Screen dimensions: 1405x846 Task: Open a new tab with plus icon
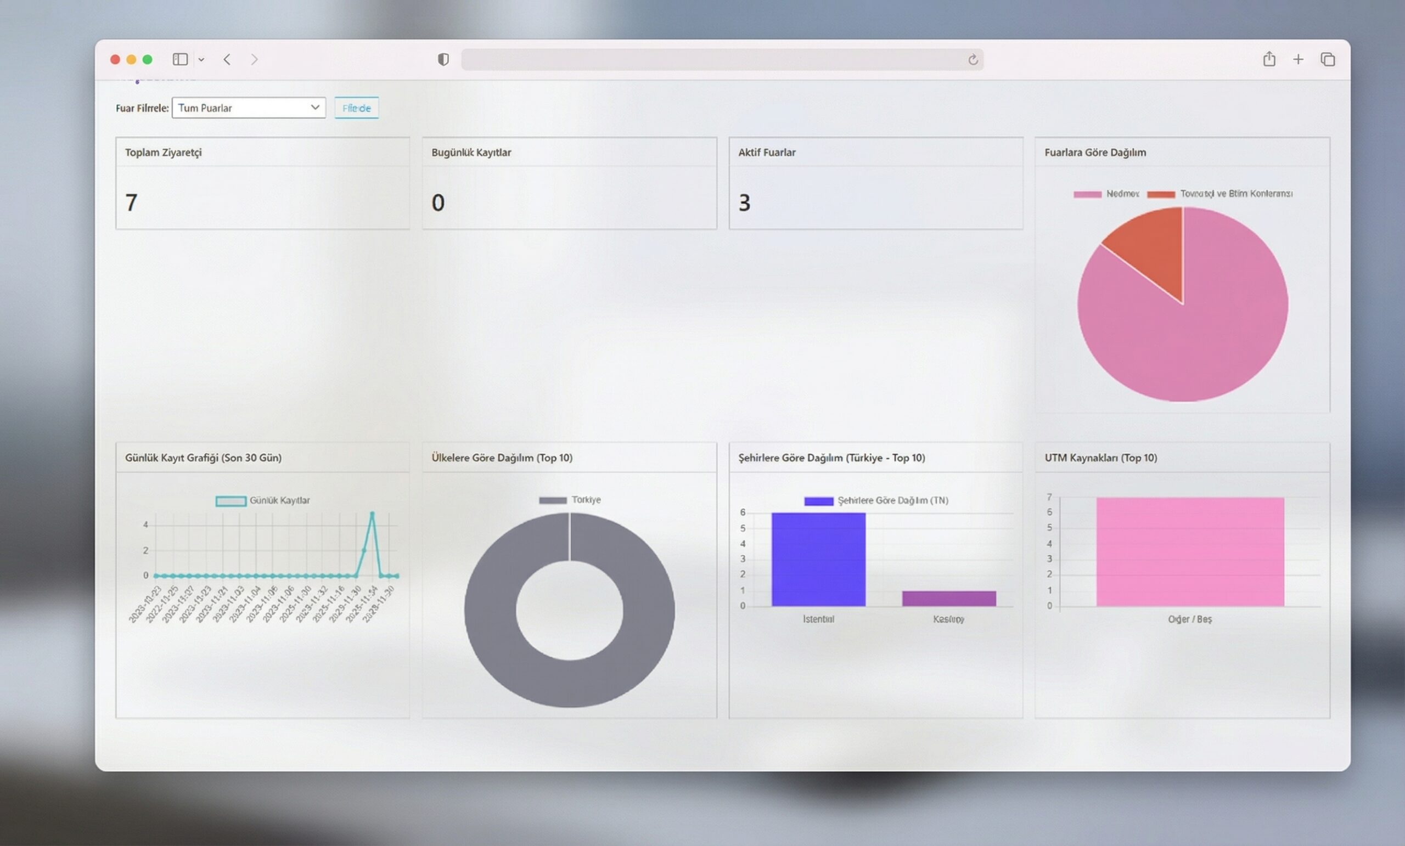point(1299,59)
